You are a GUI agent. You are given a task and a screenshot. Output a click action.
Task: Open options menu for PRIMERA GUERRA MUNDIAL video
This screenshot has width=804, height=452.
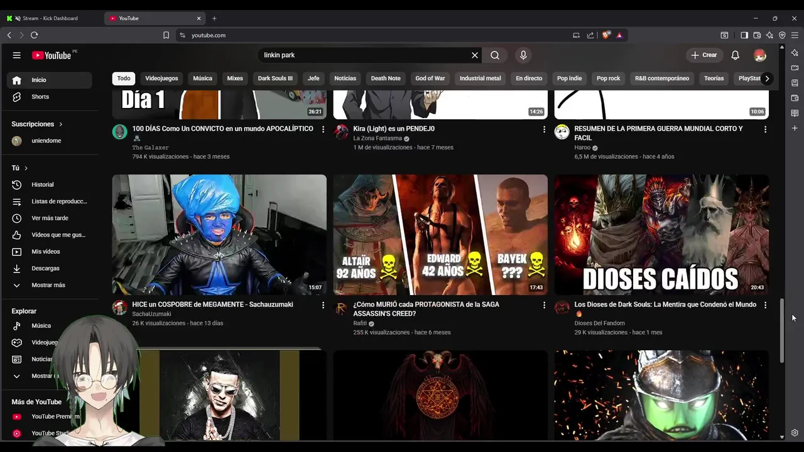pyautogui.click(x=765, y=129)
